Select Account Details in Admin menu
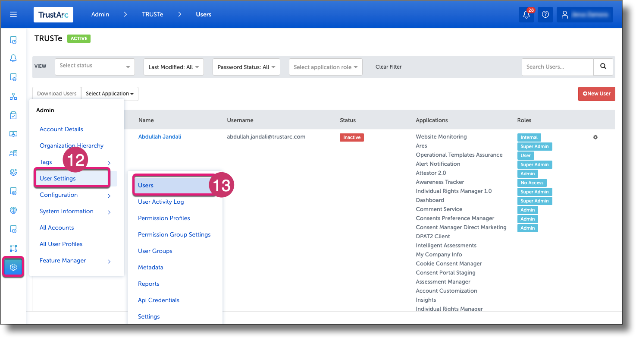This screenshot has height=338, width=636. pos(61,129)
